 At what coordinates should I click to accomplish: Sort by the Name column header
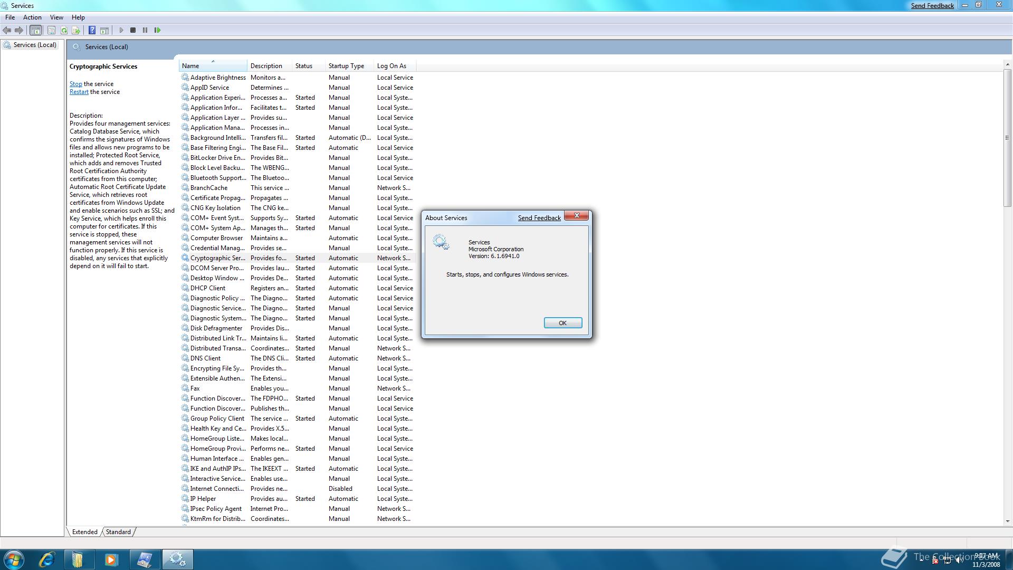213,66
